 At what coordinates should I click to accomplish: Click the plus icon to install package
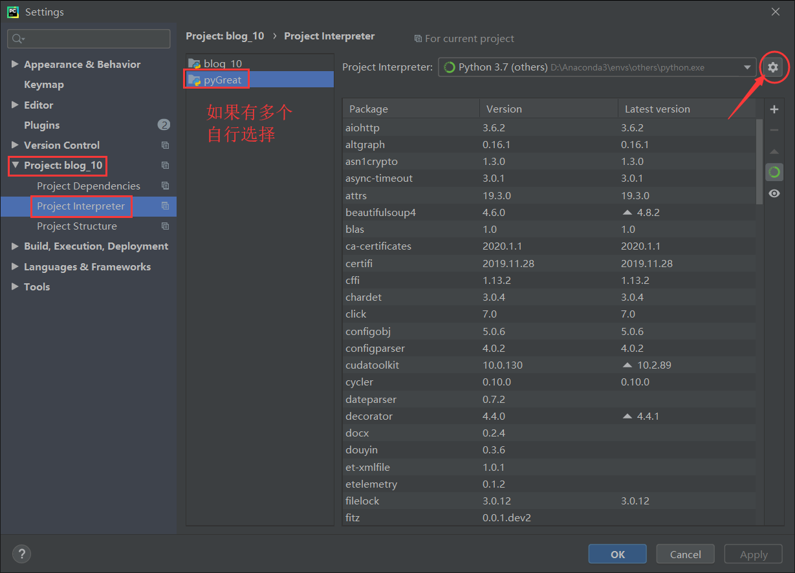pos(774,109)
